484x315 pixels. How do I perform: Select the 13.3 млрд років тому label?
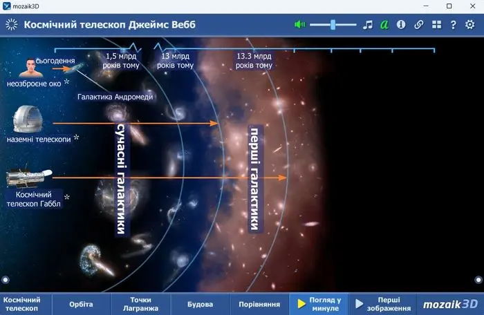coord(254,61)
